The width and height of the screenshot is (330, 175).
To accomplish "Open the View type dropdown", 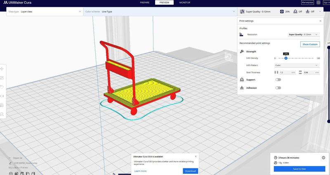I will tap(45, 12).
